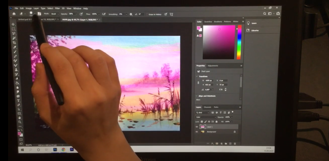Click the Share icon at top right
This screenshot has width=329, height=161.
pos(278,13)
